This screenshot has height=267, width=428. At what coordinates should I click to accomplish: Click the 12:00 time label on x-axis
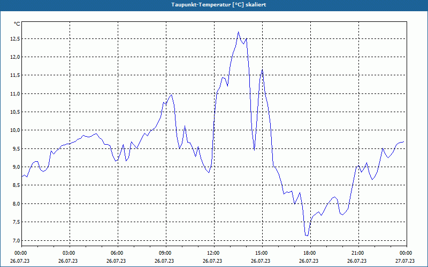tap(214, 253)
